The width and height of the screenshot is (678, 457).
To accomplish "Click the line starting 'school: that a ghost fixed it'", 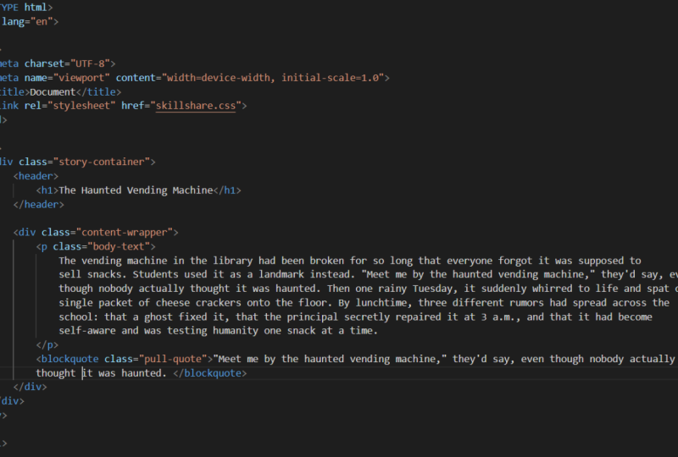I will pos(355,317).
